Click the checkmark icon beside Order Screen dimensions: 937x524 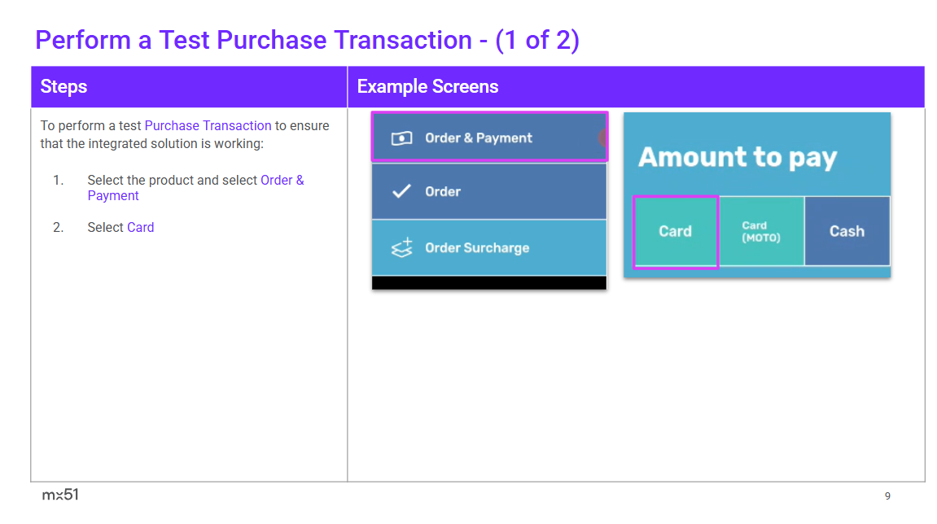point(402,192)
